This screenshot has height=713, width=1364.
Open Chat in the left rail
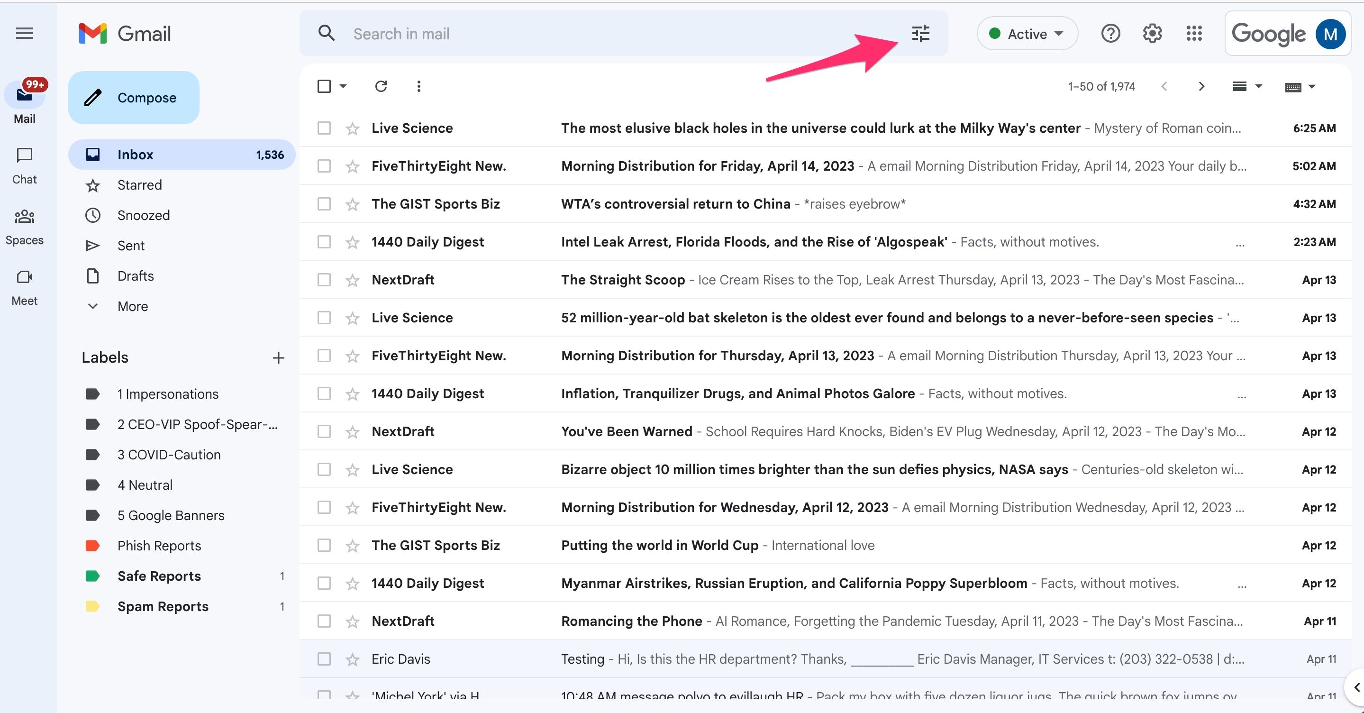coord(24,165)
